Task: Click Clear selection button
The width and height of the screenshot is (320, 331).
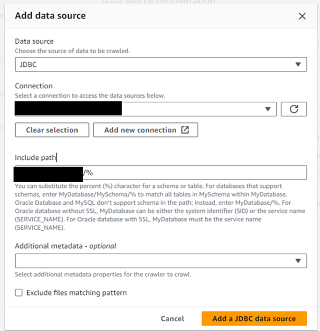Action: tap(52, 130)
